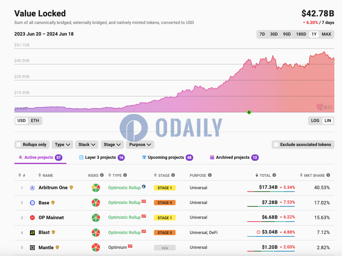Select the MAX time range
This screenshot has height=256, width=342.
click(326, 34)
